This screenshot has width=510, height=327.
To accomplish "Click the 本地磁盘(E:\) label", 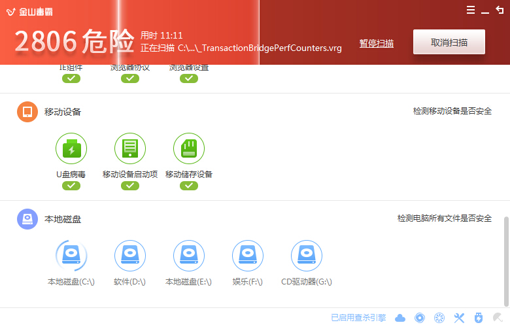I will tap(189, 282).
